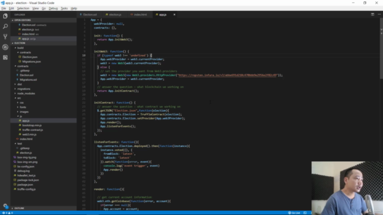This screenshot has width=383, height=215.
Task: Open the Explorer view in activity bar
Action: click(5, 16)
